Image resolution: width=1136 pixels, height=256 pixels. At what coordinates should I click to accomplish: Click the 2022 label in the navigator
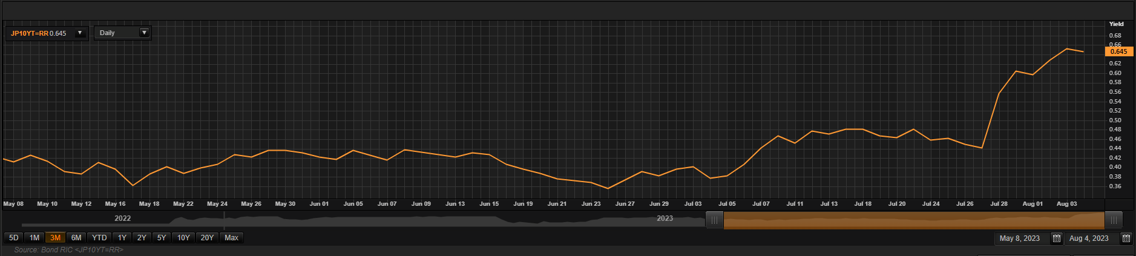(123, 218)
